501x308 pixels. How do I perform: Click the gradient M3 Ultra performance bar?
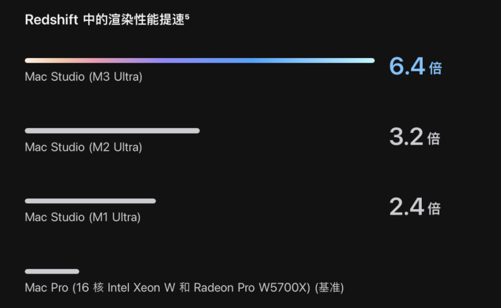coord(200,61)
